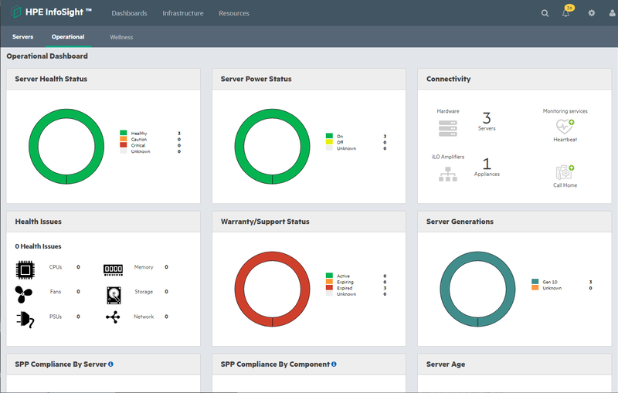Click the 'Monitoring services' label
618x393 pixels.
pyautogui.click(x=565, y=111)
